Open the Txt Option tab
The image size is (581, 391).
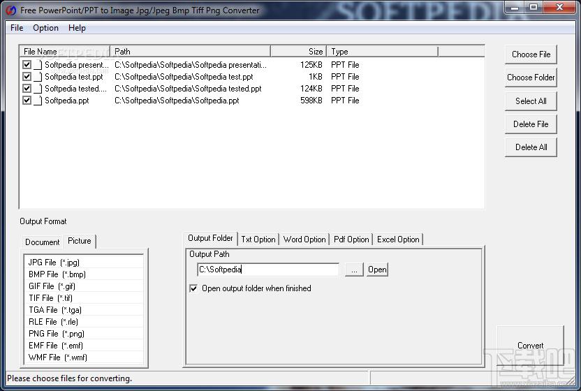(x=258, y=239)
